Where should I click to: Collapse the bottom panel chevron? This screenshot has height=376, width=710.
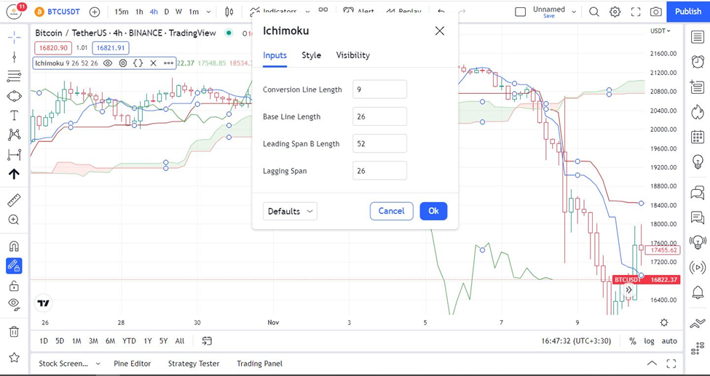point(652,363)
